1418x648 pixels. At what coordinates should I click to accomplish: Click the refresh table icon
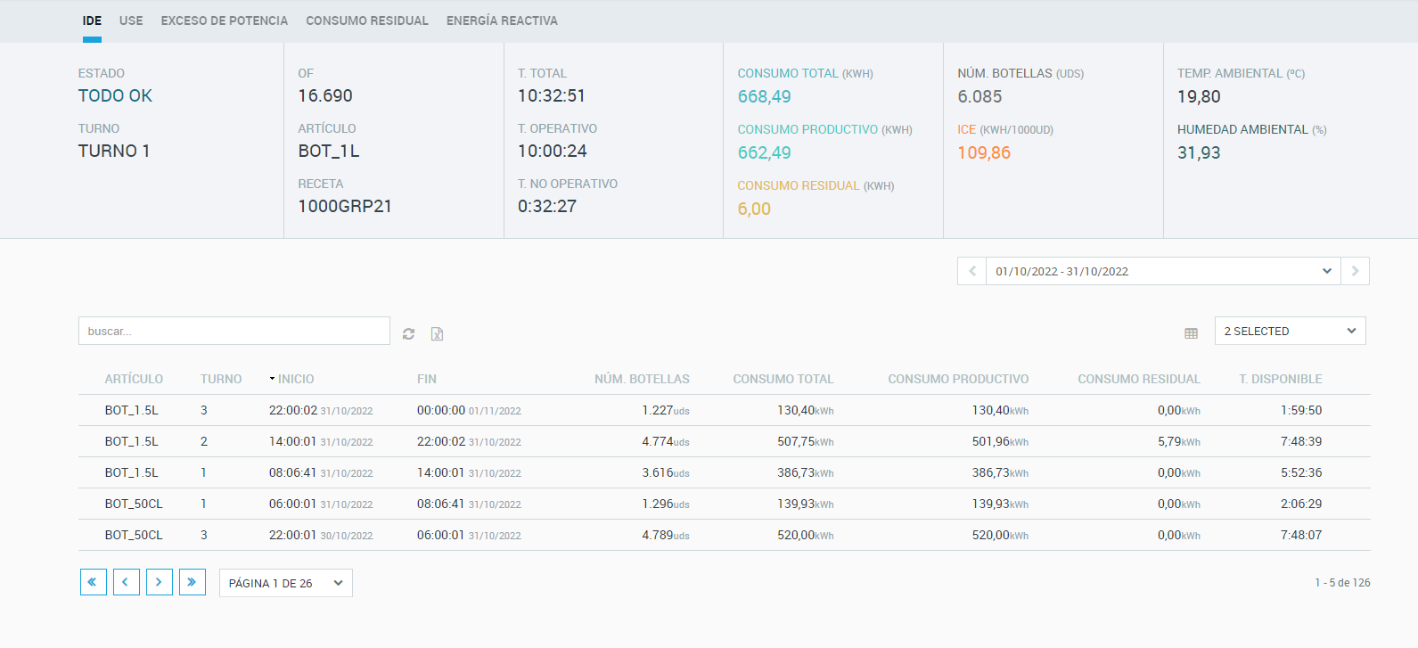click(x=408, y=333)
